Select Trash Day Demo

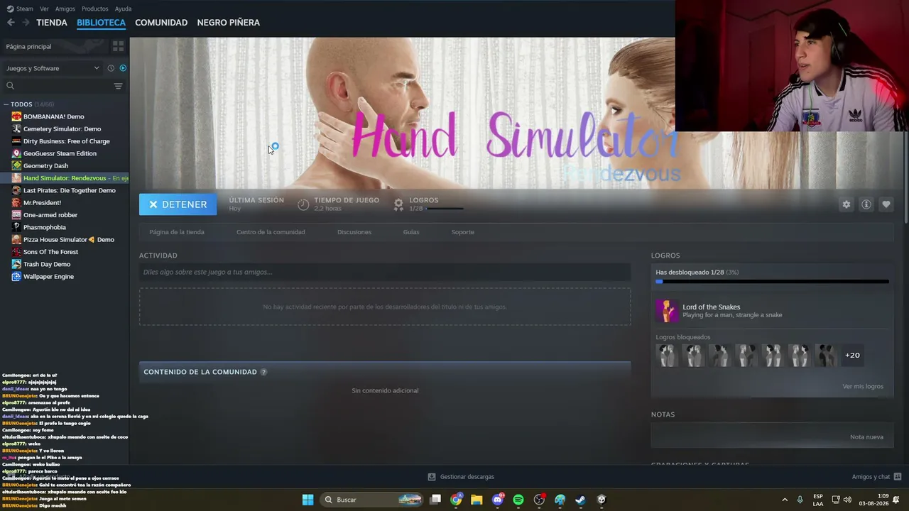46,264
